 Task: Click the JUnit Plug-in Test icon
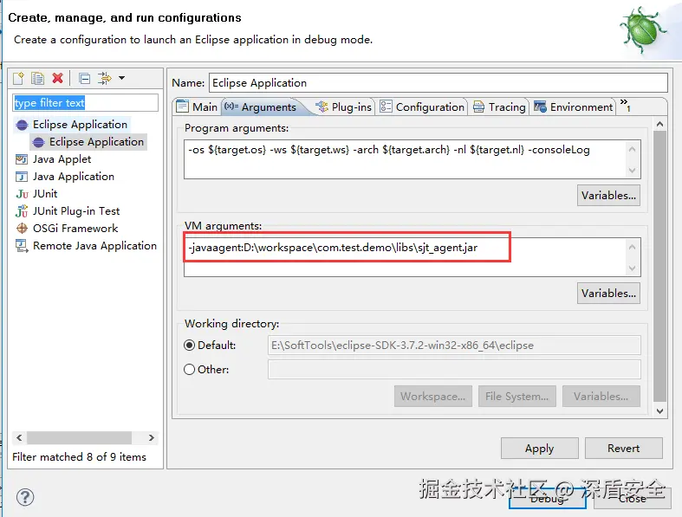(x=22, y=211)
